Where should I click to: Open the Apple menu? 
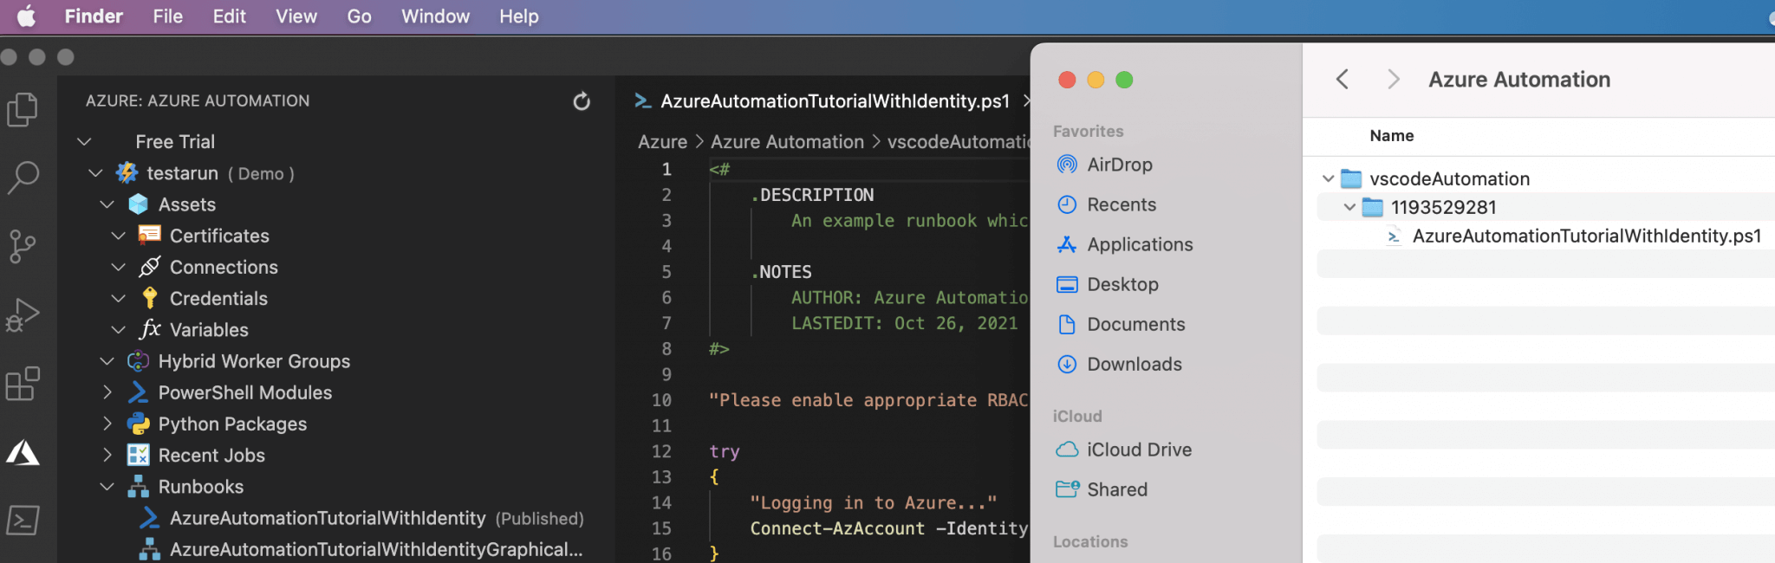pyautogui.click(x=27, y=16)
